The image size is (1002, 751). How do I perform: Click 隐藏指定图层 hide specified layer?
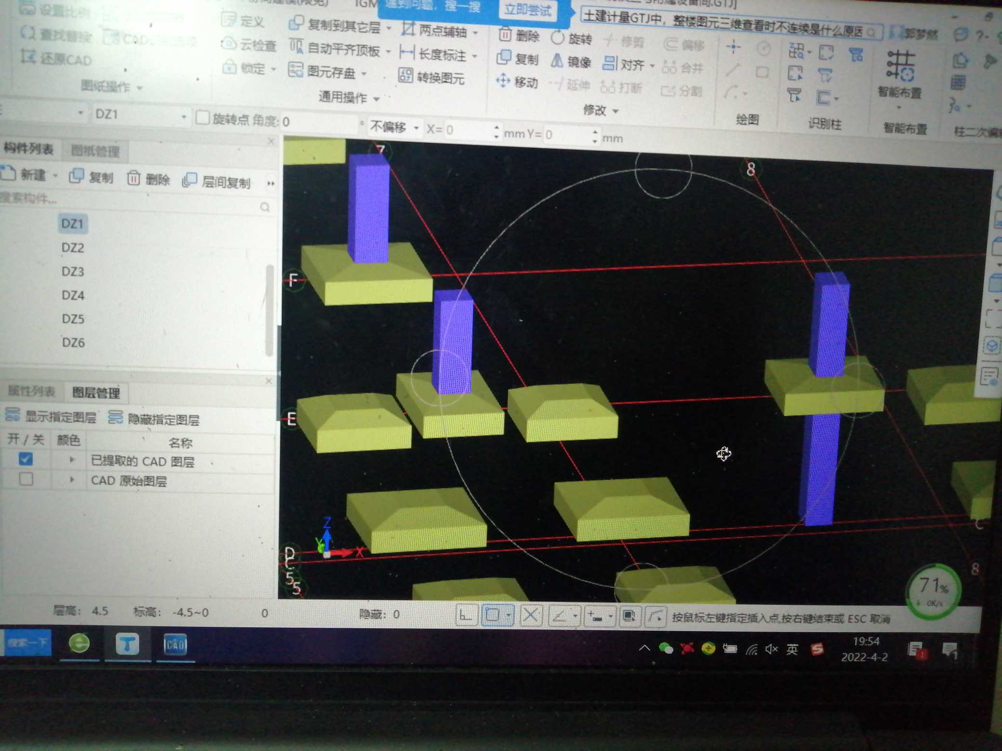154,419
